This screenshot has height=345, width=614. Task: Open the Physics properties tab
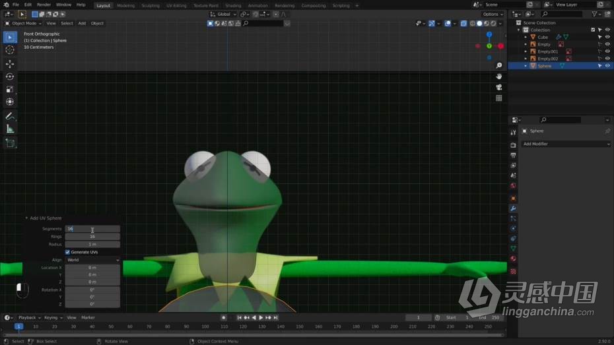pyautogui.click(x=513, y=228)
